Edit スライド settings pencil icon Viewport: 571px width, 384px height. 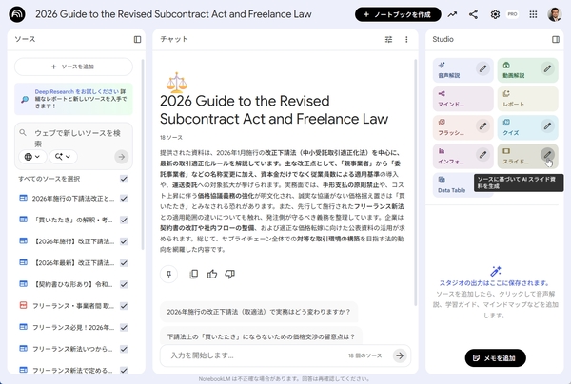(547, 155)
